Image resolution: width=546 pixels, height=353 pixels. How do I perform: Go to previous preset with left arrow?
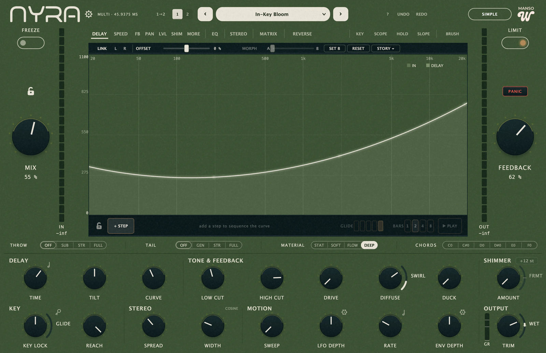click(x=205, y=14)
